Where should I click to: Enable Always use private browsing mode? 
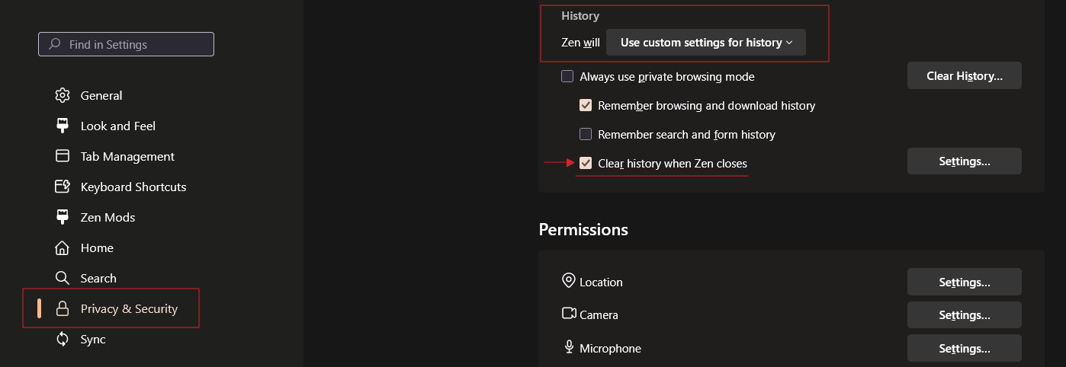click(x=567, y=76)
